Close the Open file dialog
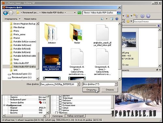 click(119, 7)
